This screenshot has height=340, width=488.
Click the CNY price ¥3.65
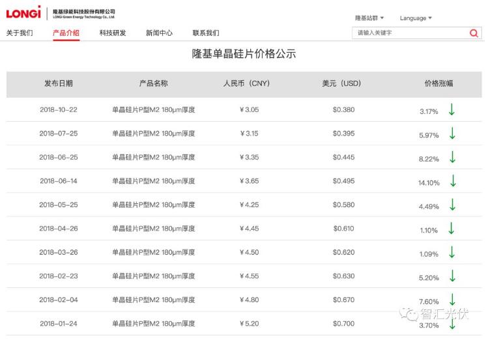[x=250, y=181]
